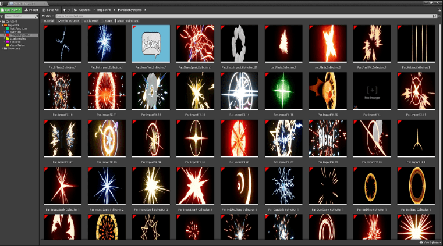Screen dimensions: 443x246
Task: Select the Par_ImpactSpark_Collection_2 blue spark asset
Action: 107,186
